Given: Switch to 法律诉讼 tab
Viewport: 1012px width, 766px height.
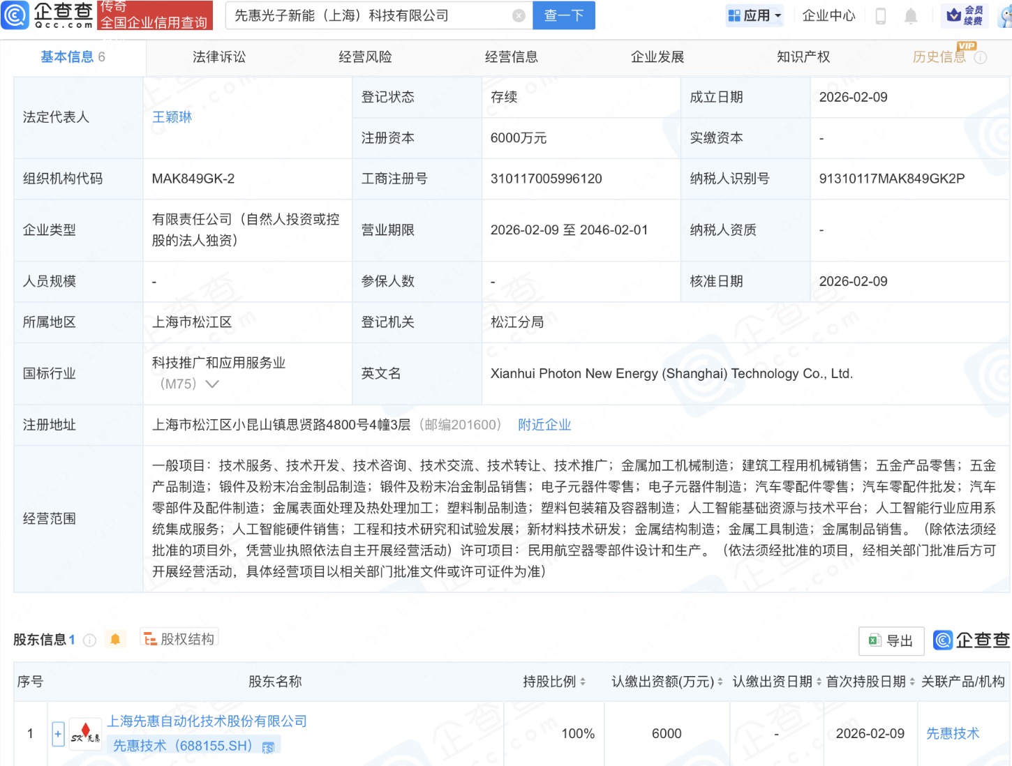Looking at the screenshot, I should [x=219, y=57].
